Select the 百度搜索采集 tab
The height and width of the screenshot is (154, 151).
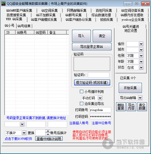coord(16,15)
